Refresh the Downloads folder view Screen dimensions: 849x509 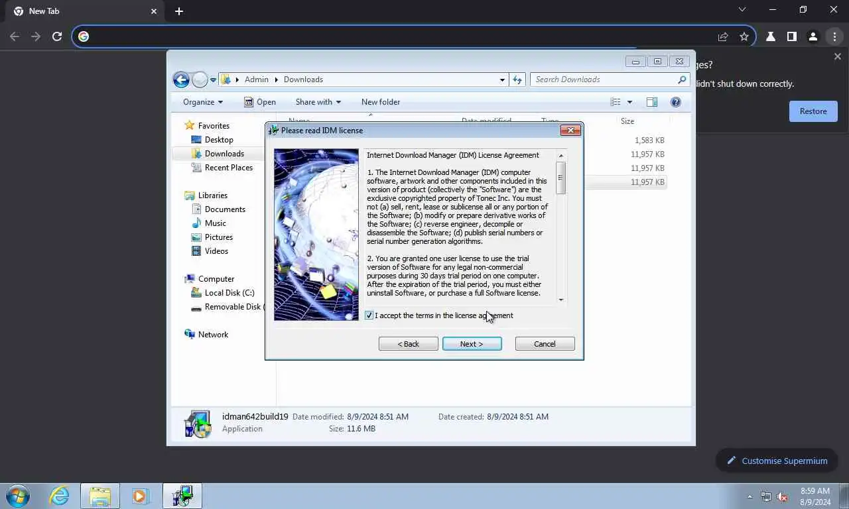(x=517, y=80)
